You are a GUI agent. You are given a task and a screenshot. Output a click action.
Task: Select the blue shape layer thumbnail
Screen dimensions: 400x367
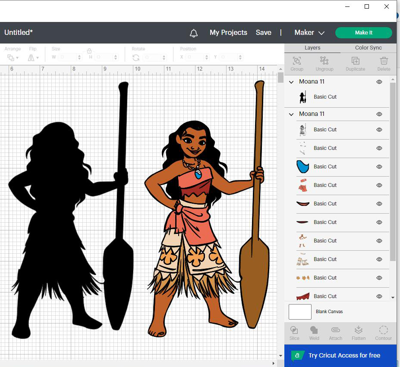click(x=303, y=167)
